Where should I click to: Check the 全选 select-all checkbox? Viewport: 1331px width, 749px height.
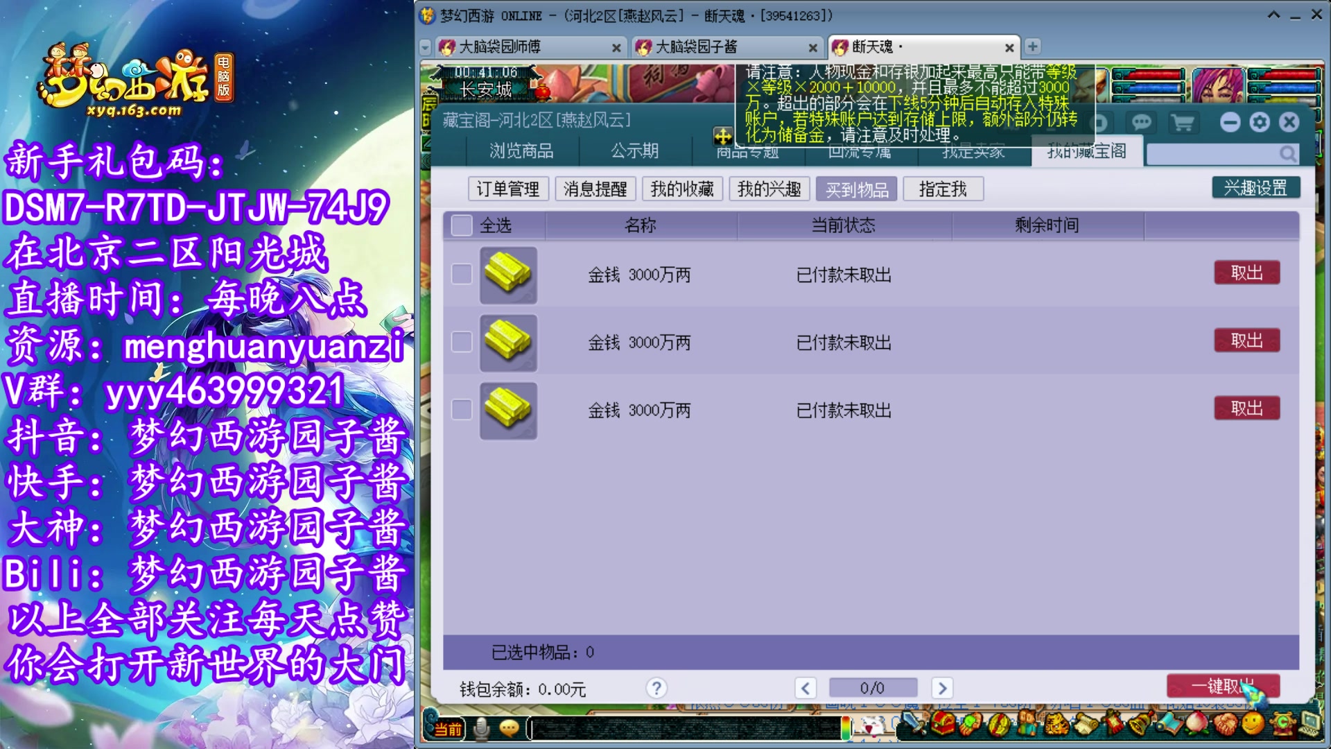[462, 225]
